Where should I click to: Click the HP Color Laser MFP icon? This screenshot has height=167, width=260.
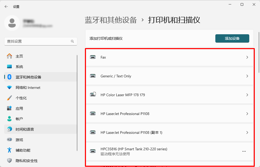[x=93, y=95]
